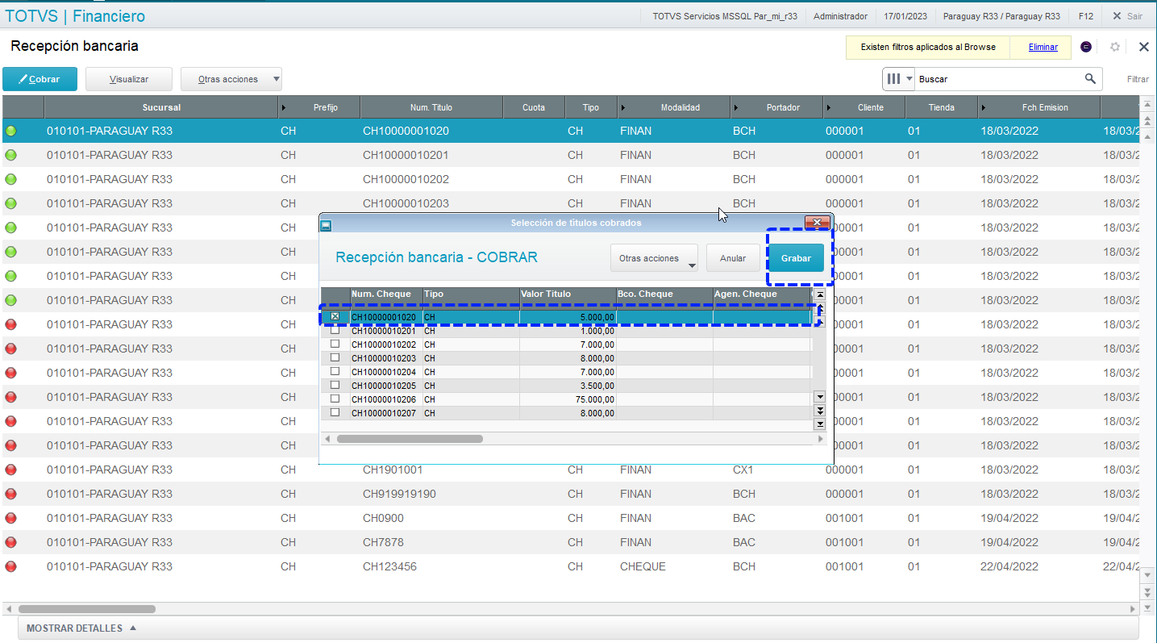Click red status icon of row CH1901001
Viewport: 1157px width, 643px height.
click(x=10, y=470)
